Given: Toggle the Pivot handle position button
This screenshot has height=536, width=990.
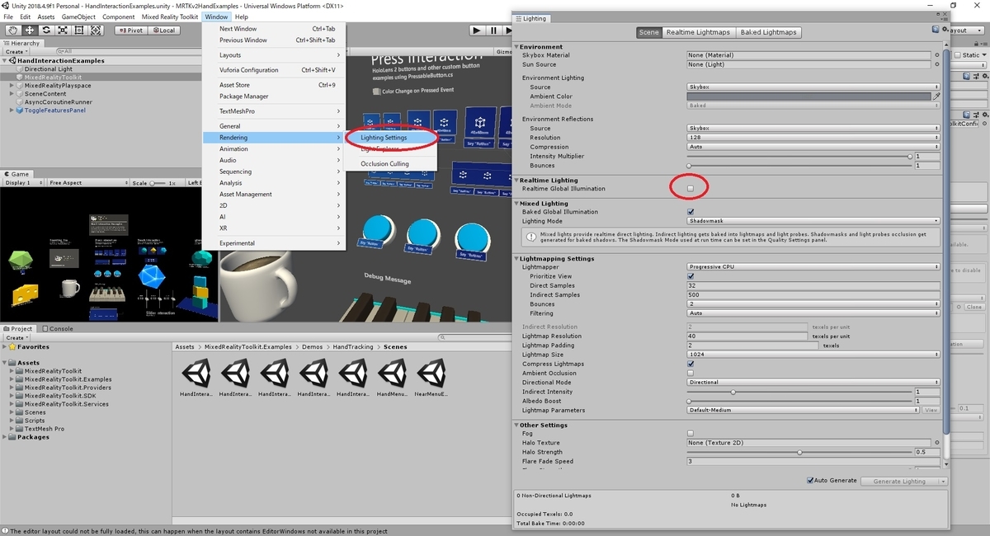Looking at the screenshot, I should (131, 31).
